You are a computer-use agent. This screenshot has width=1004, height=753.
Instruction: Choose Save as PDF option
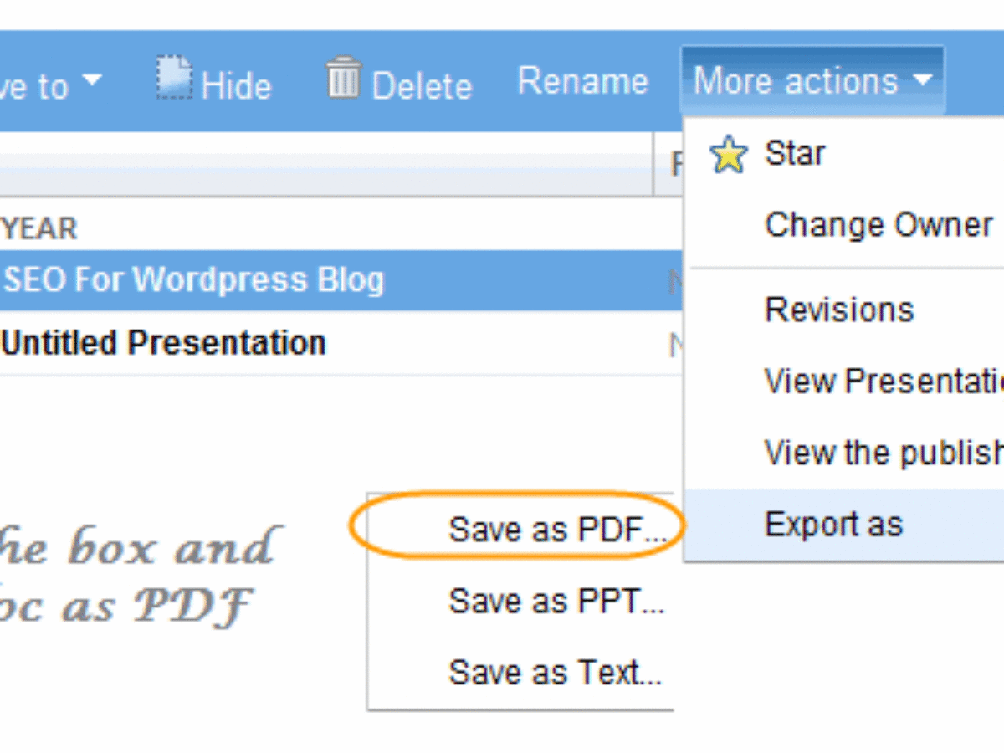tap(556, 530)
